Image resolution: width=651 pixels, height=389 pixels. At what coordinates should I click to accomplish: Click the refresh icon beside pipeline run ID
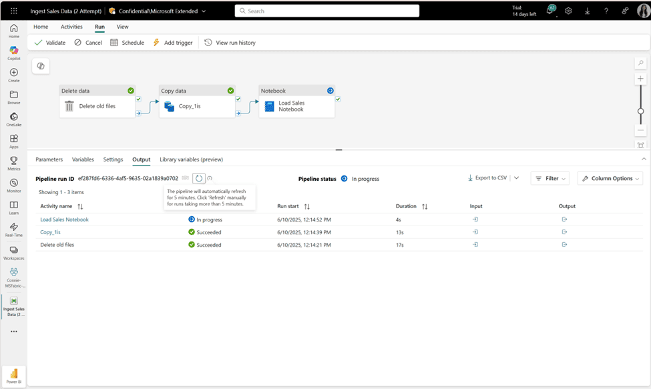point(198,178)
